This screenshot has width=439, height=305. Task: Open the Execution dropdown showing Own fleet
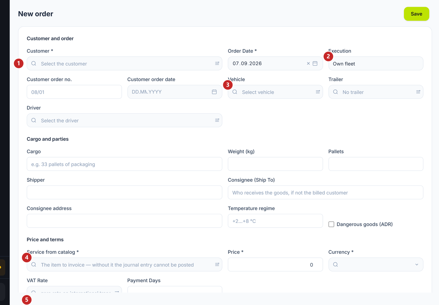376,63
